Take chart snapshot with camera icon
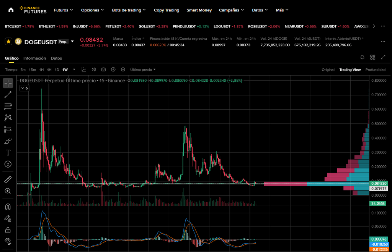 pyautogui.click(x=103, y=69)
